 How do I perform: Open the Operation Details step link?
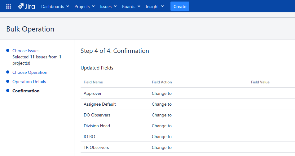[29, 82]
